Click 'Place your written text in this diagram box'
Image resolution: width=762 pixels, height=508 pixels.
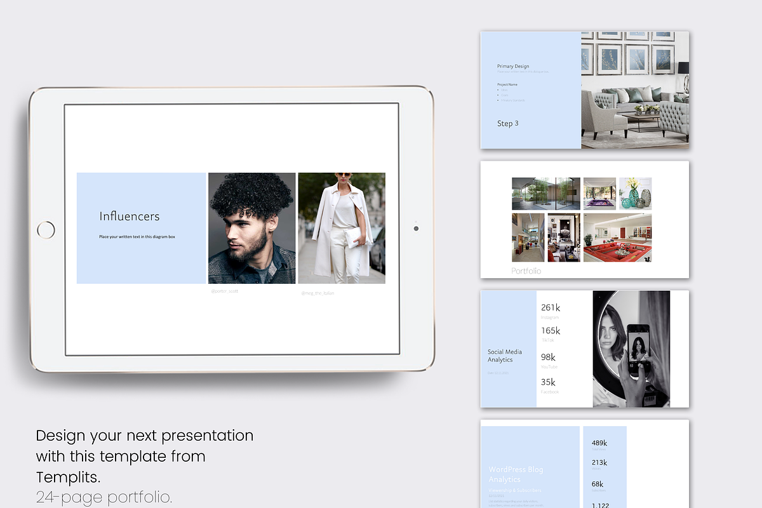[x=137, y=237]
